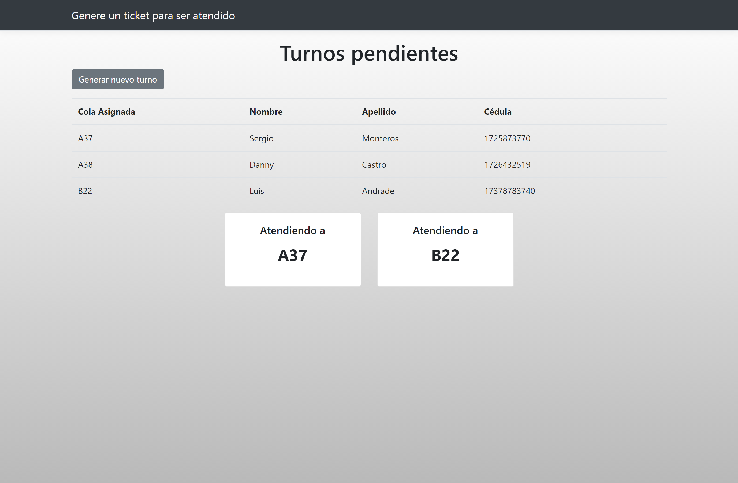Viewport: 738px width, 483px height.
Task: Click the Turnos pendientes heading
Action: (x=369, y=54)
